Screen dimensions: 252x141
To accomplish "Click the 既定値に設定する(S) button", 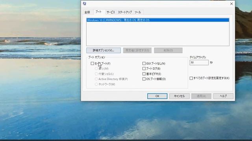I will [x=137, y=51].
